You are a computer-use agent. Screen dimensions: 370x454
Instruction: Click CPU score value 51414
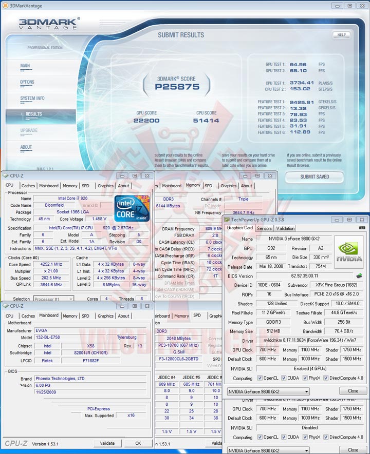tap(206, 121)
